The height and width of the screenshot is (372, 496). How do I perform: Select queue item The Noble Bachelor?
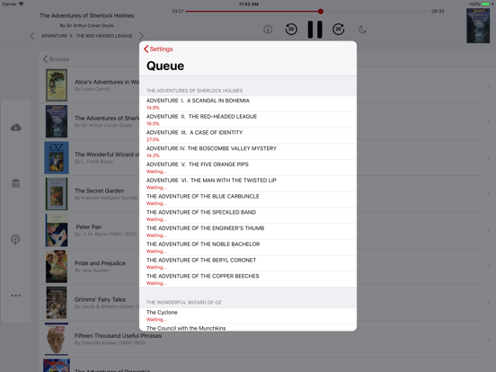tap(248, 247)
